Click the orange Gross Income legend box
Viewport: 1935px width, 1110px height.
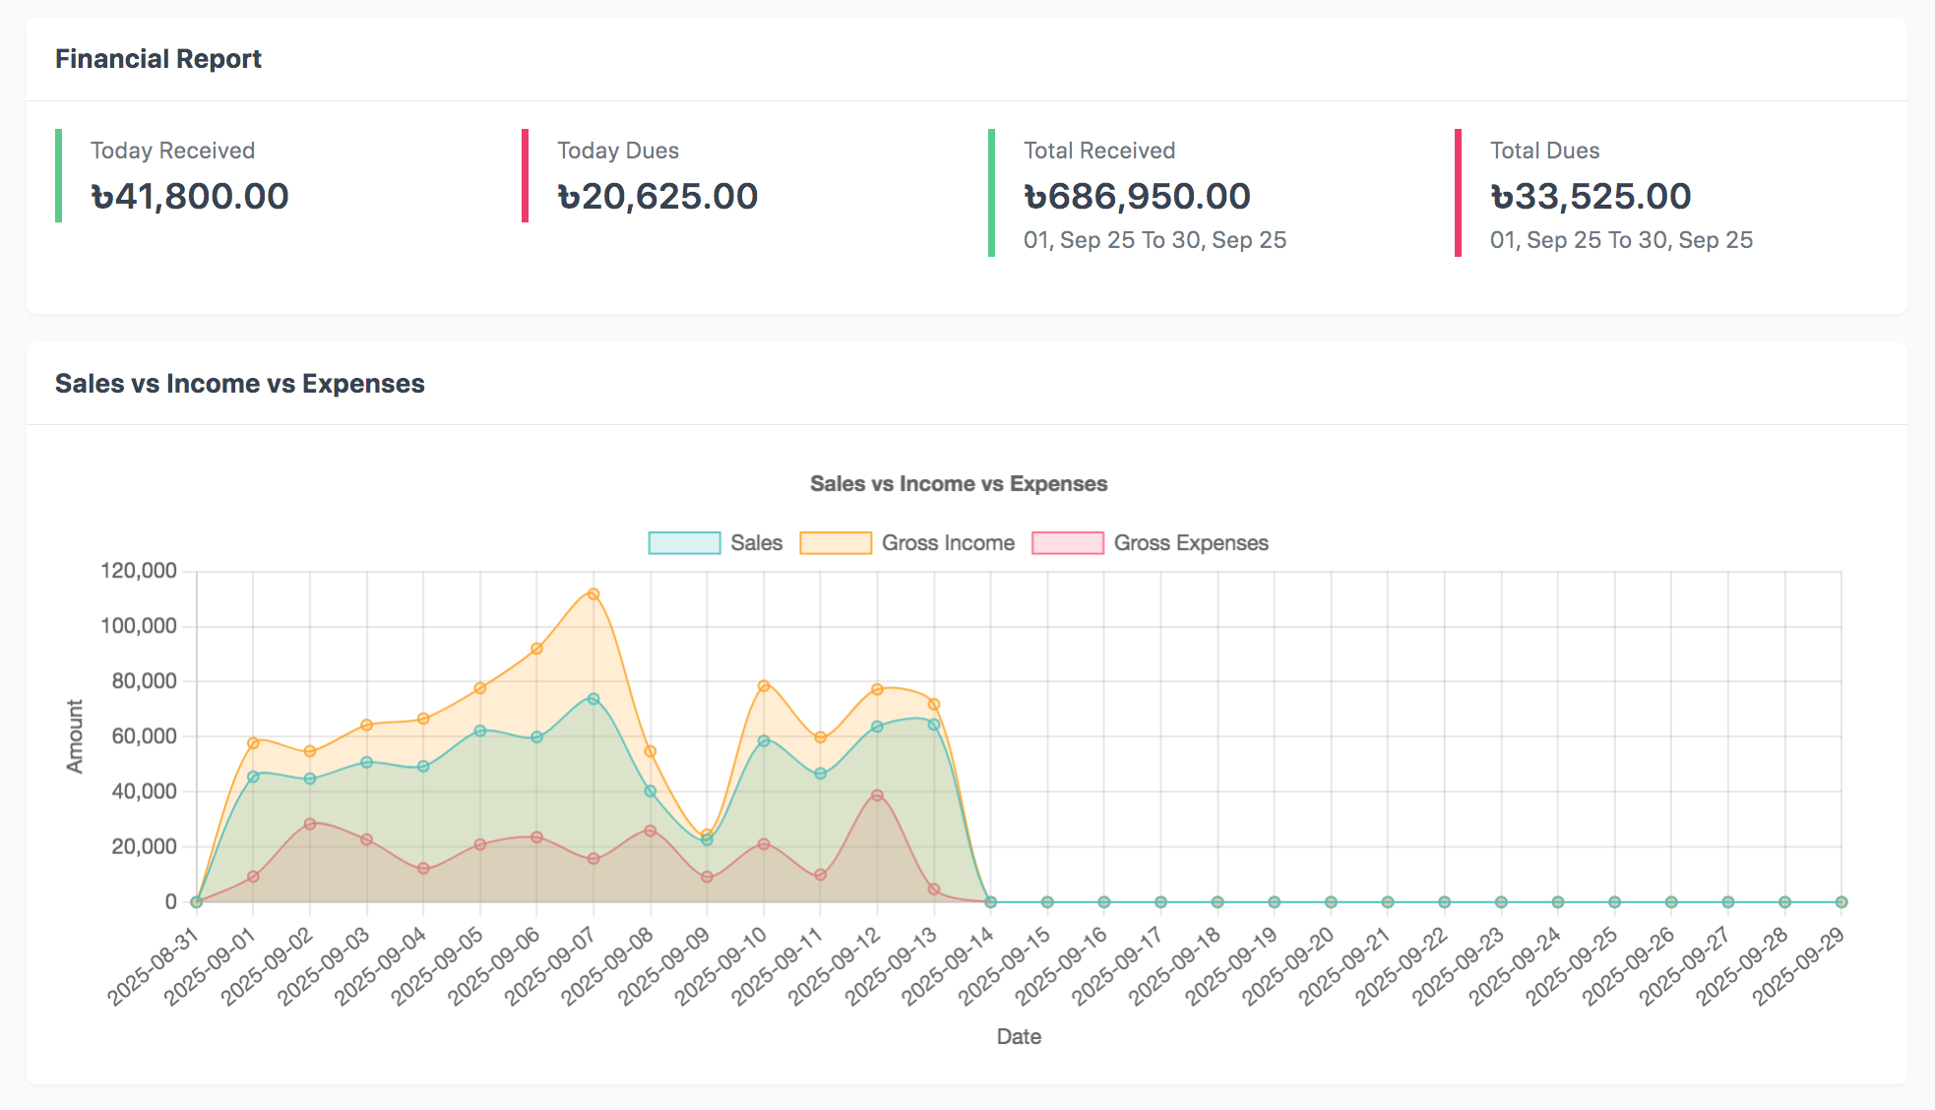point(836,543)
